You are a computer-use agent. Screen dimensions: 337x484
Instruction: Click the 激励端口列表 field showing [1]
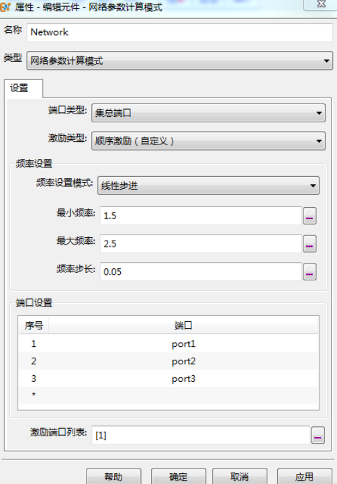coord(201,435)
